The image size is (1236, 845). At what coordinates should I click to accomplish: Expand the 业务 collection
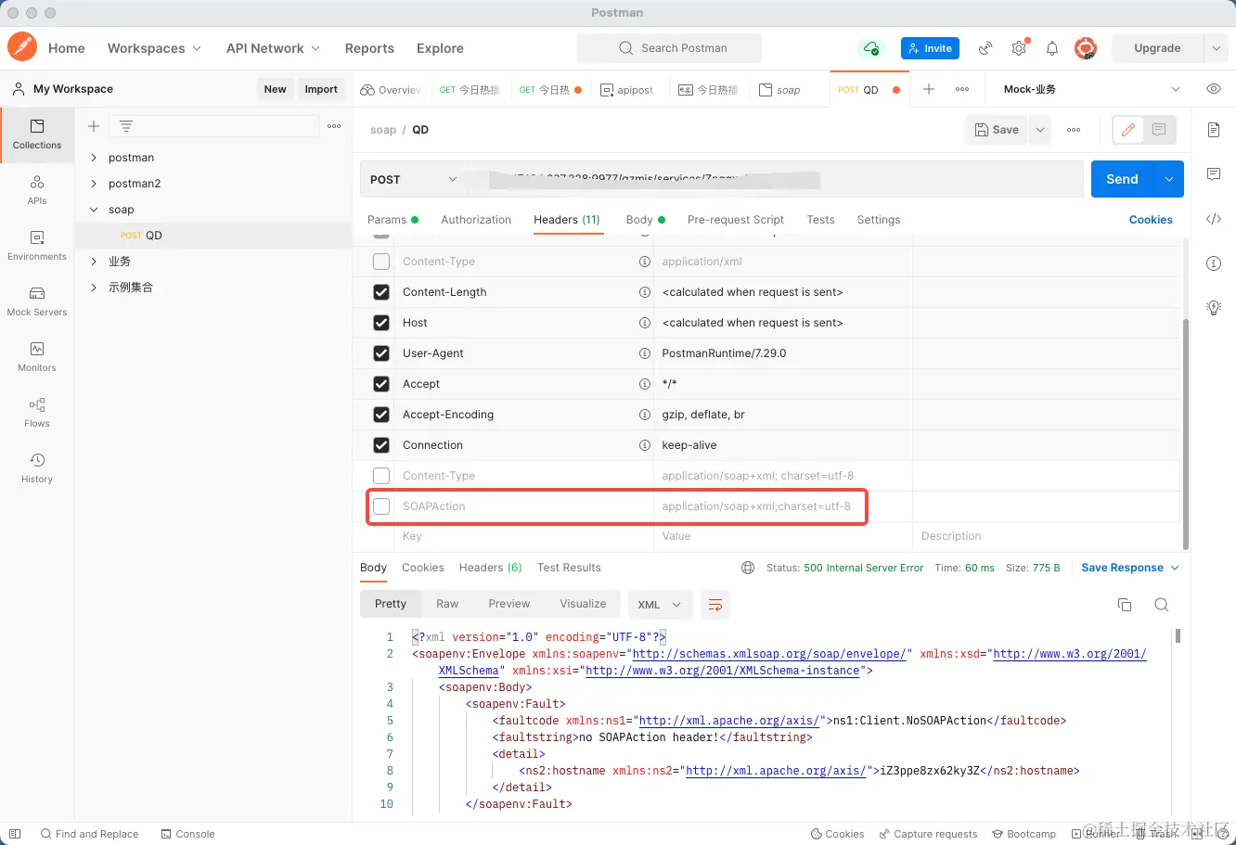[x=94, y=262]
